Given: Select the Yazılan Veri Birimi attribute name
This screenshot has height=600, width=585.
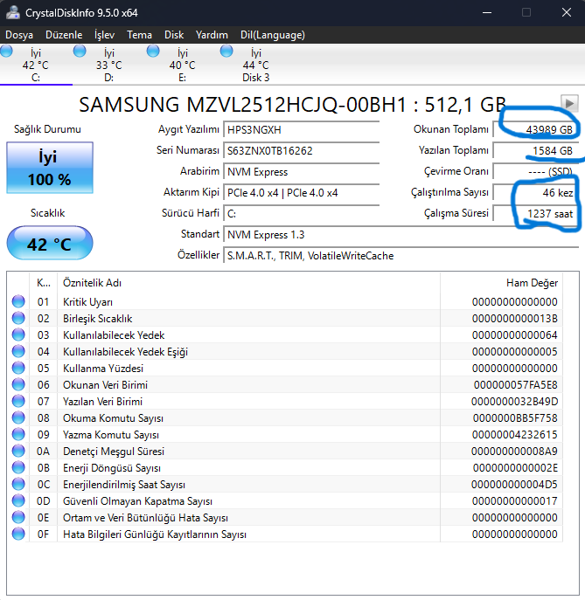Looking at the screenshot, I should click(x=102, y=402).
